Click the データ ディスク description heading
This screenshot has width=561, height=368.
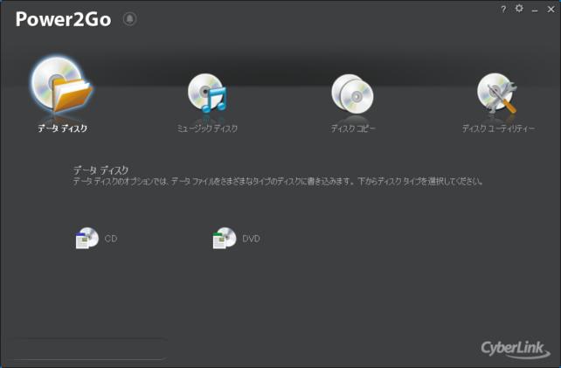(100, 170)
